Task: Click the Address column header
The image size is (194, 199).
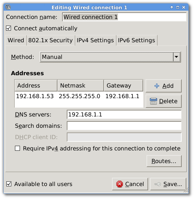Action: [36, 86]
